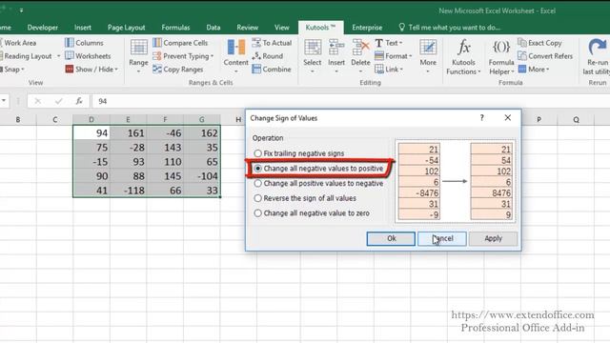Click the Combine tool
The width and height of the screenshot is (610, 343).
[x=272, y=70]
